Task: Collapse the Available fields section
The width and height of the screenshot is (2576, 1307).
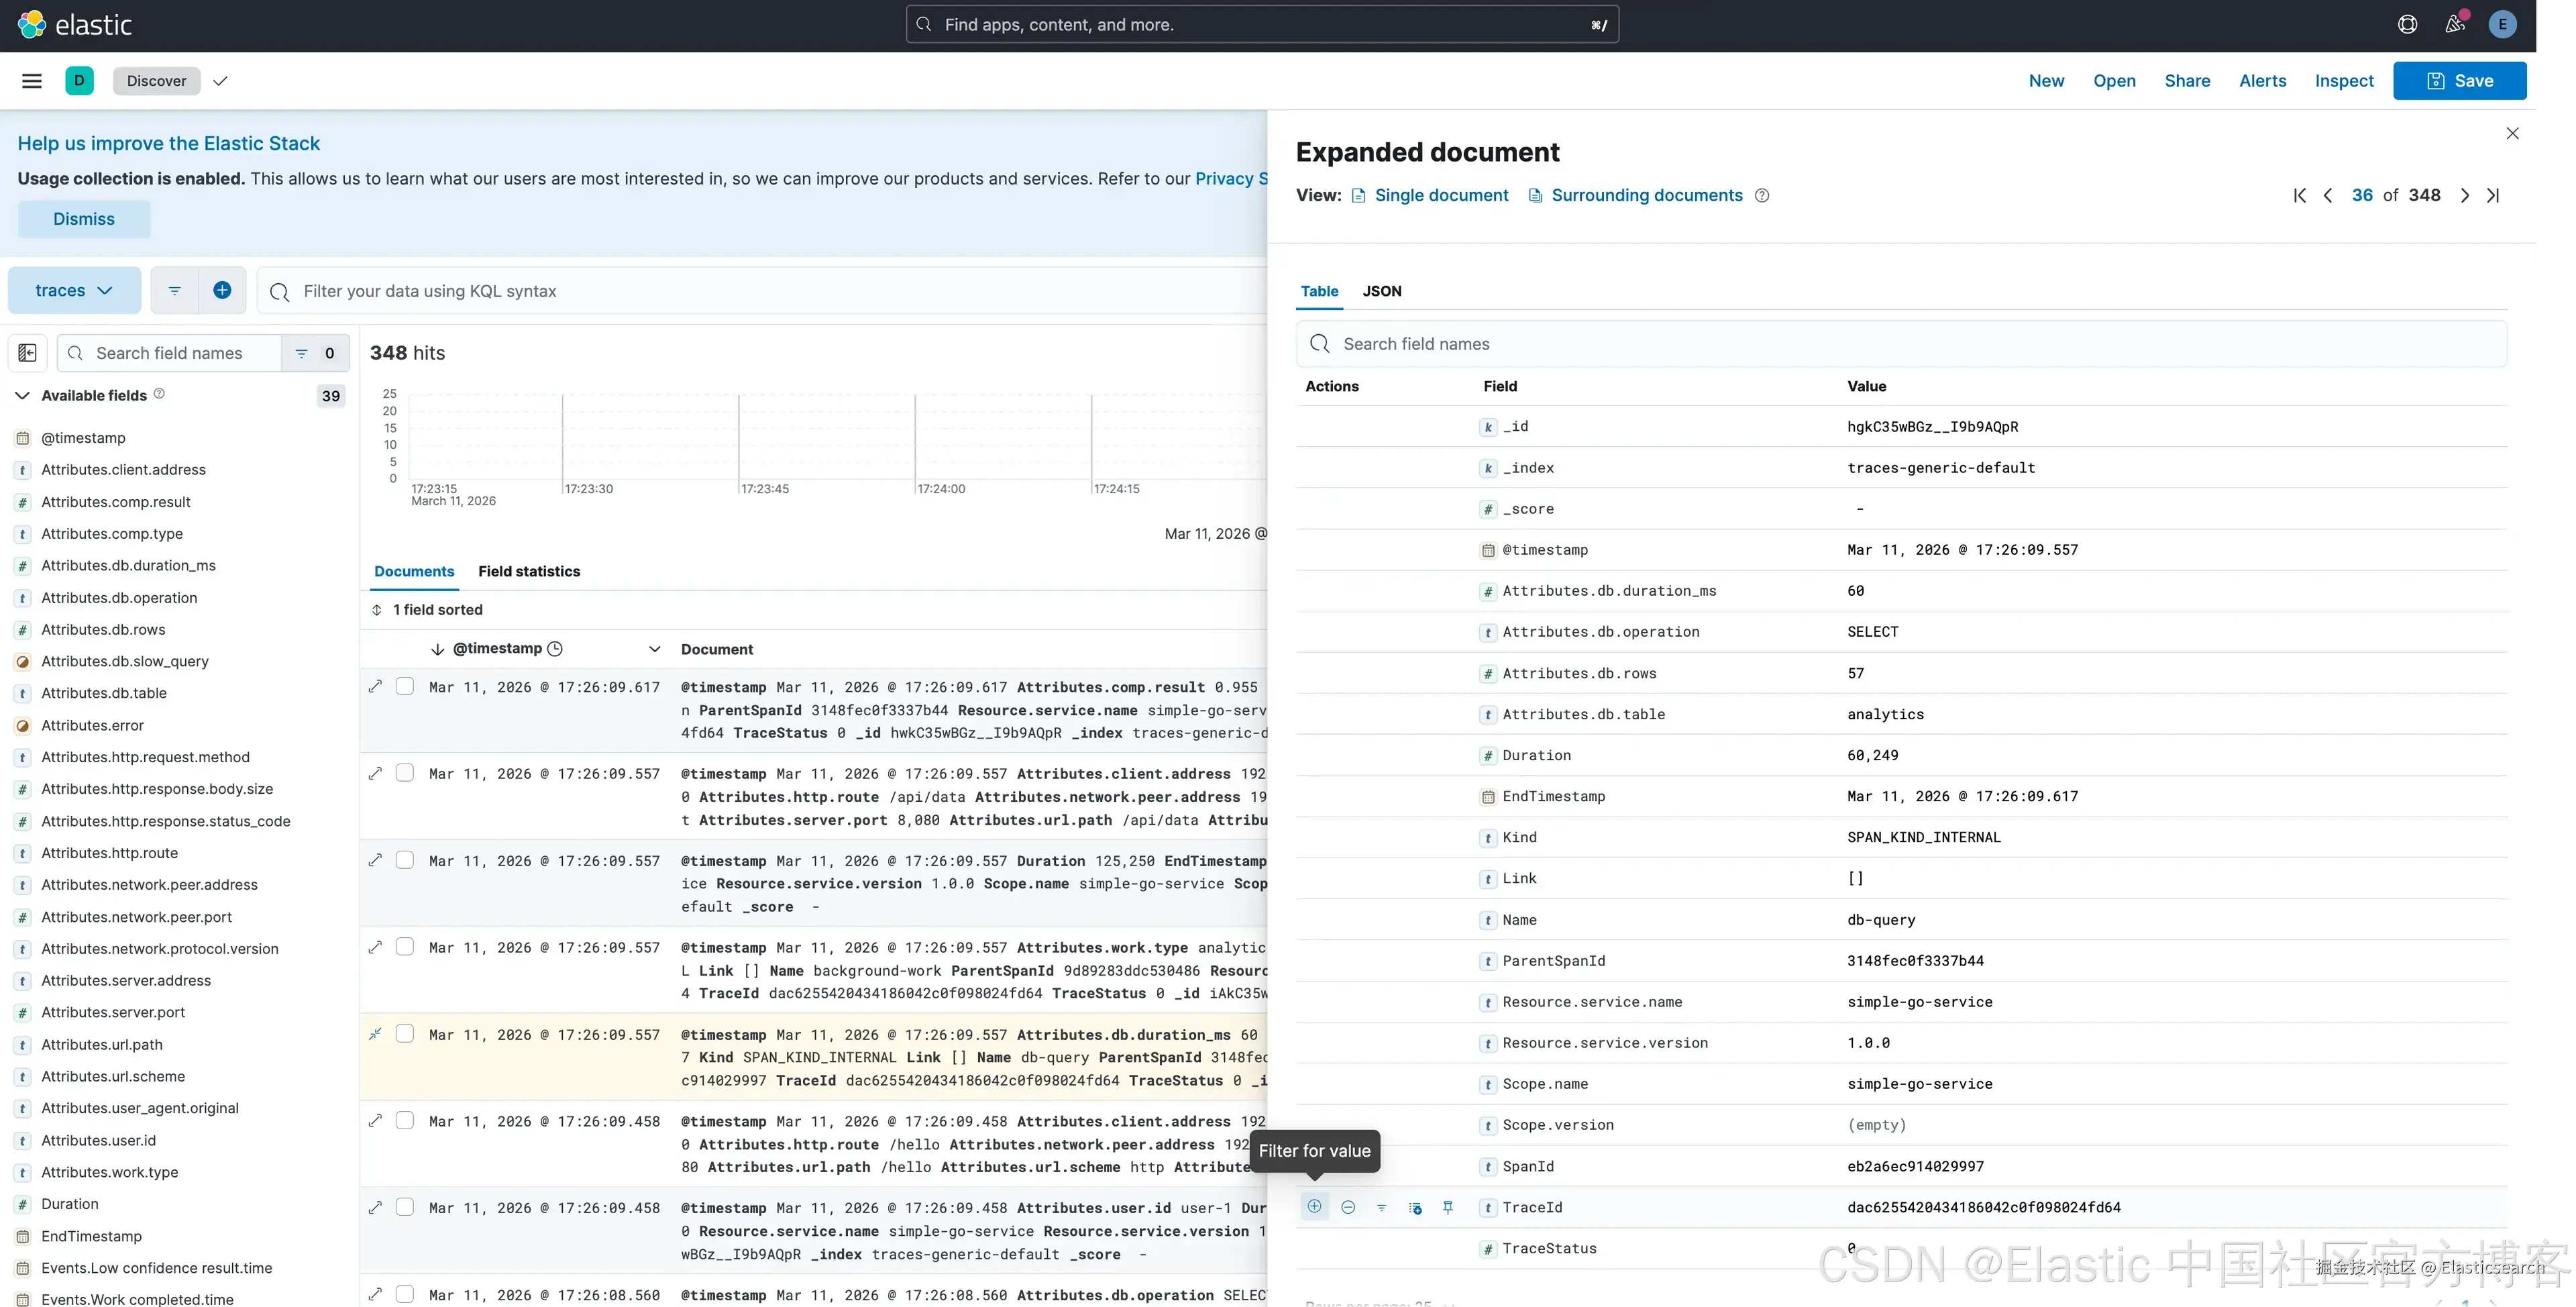Action: 22,396
